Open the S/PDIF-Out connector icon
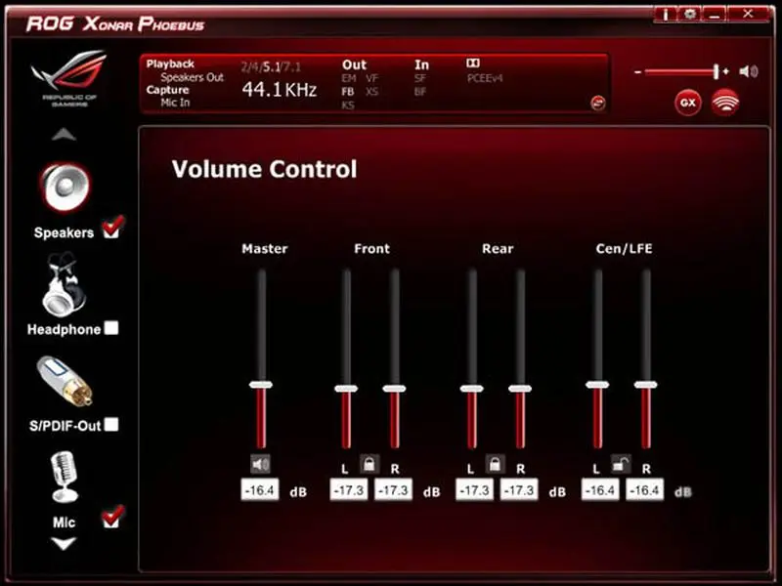This screenshot has width=782, height=586. (x=65, y=381)
